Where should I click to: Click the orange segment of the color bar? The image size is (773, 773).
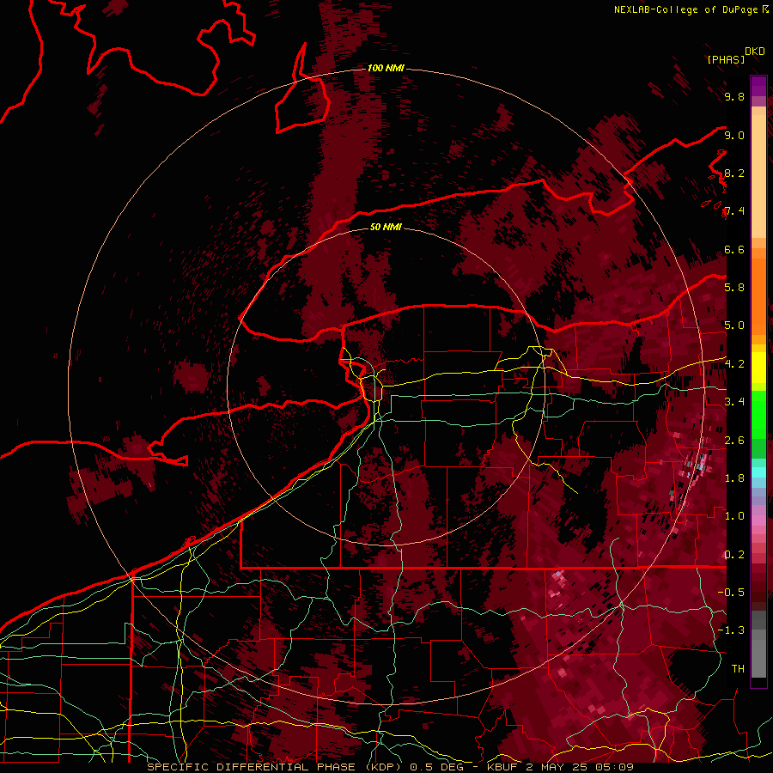pos(758,295)
